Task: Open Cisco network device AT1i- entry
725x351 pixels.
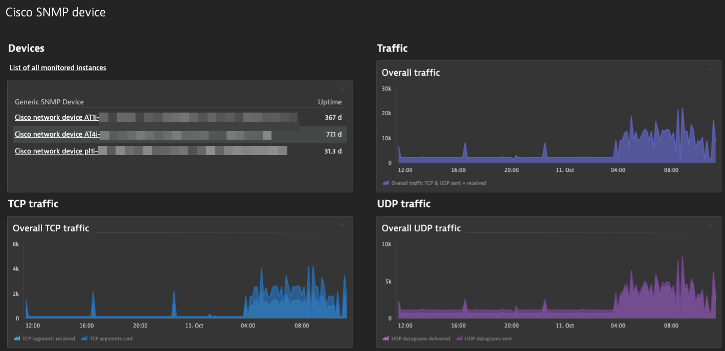Action: point(57,117)
